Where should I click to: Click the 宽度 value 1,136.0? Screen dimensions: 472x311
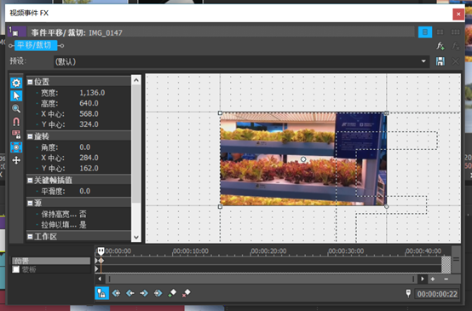click(92, 93)
